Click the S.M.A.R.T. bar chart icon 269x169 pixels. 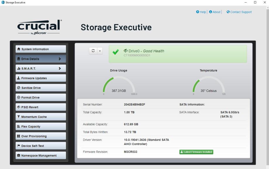(x=19, y=68)
